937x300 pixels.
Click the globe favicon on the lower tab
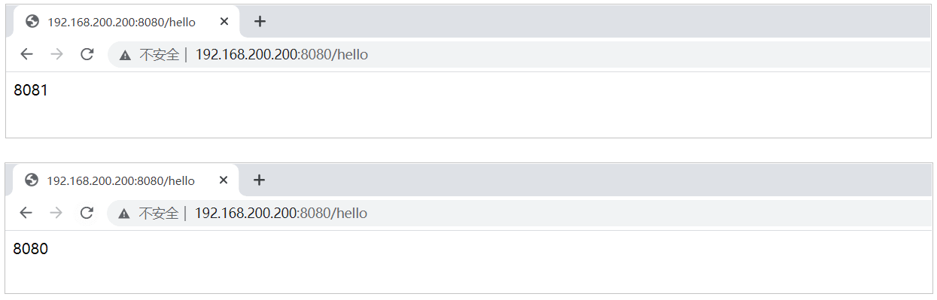pos(32,180)
